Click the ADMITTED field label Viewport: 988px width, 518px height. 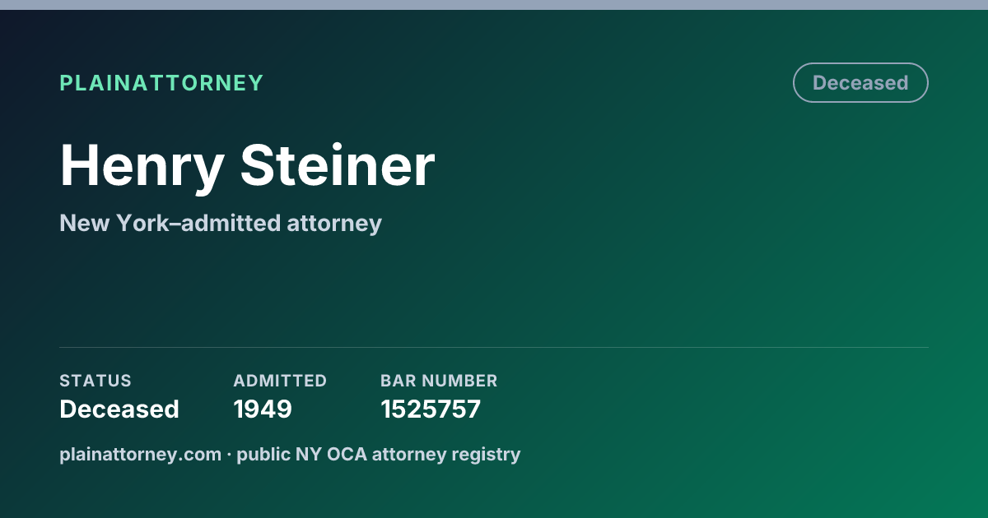pos(280,381)
